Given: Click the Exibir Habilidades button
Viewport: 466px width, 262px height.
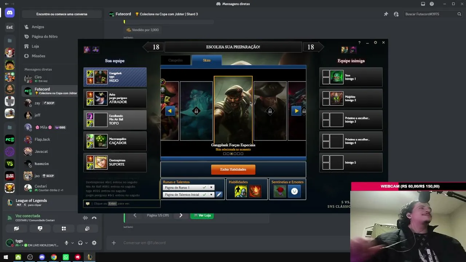Looking at the screenshot, I should 233,170.
